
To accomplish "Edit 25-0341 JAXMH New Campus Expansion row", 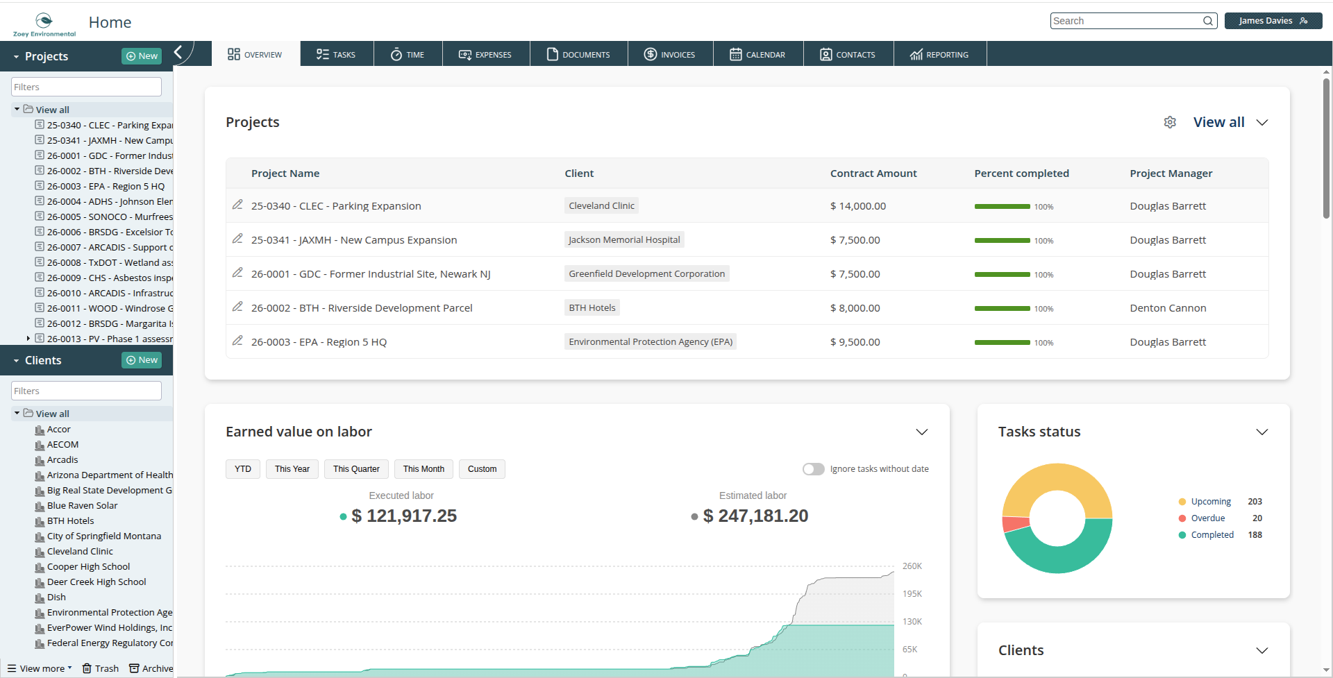I will point(237,239).
